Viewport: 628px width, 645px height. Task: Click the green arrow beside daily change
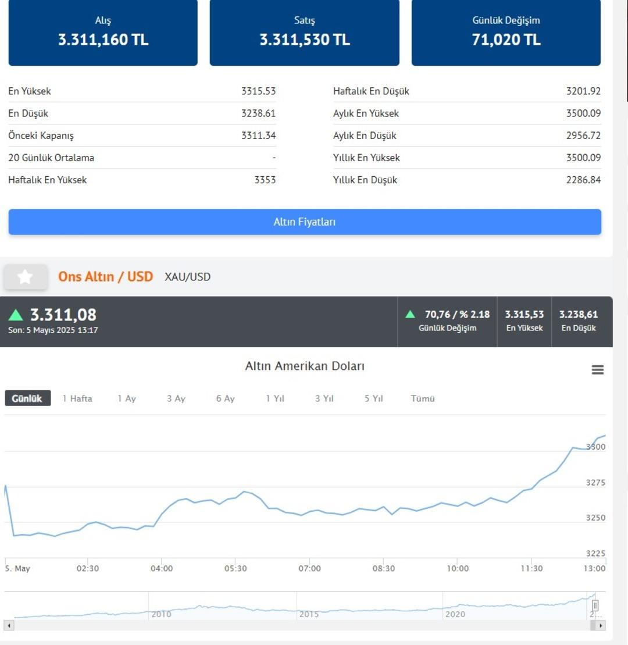click(x=410, y=314)
